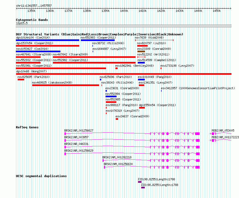Click the 1350k ruler tick label
The height and width of the screenshot is (198, 239).
click(x=31, y=11)
